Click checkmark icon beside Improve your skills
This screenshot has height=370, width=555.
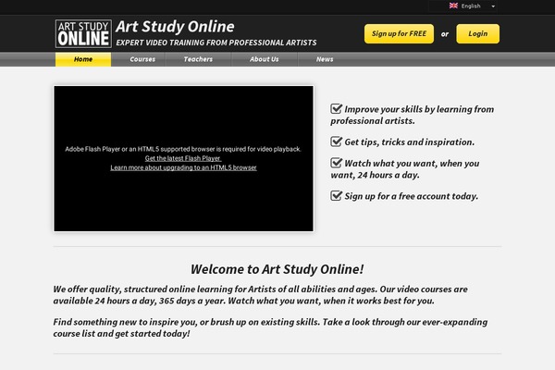coord(337,108)
